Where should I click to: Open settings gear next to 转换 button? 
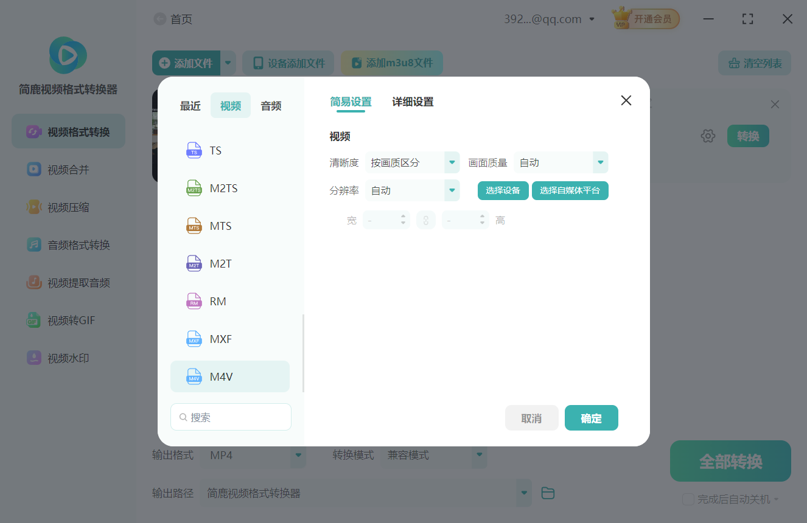[x=708, y=136]
